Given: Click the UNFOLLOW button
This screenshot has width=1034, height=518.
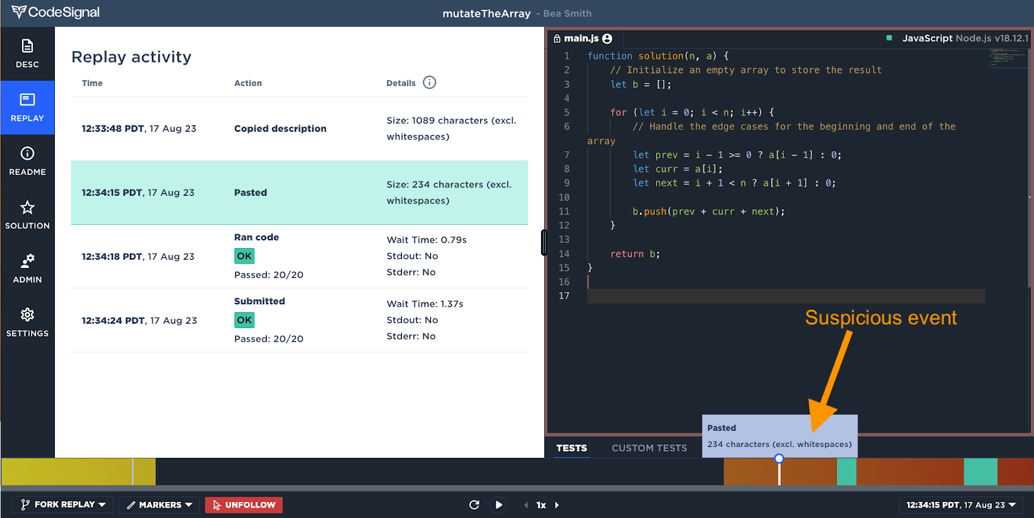Looking at the screenshot, I should point(244,504).
